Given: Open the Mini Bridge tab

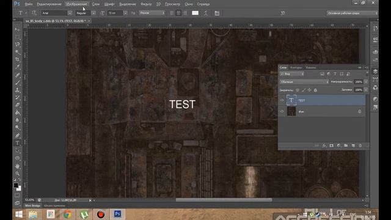Looking at the screenshot, I should click(32, 206).
